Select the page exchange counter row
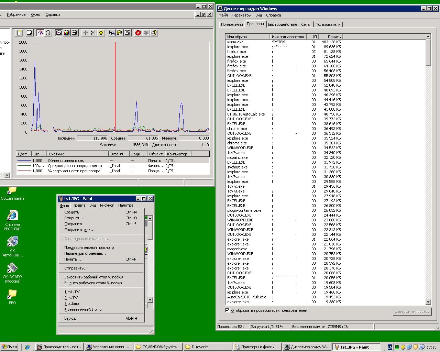Viewport: 440px width, 352px height. tap(113, 161)
